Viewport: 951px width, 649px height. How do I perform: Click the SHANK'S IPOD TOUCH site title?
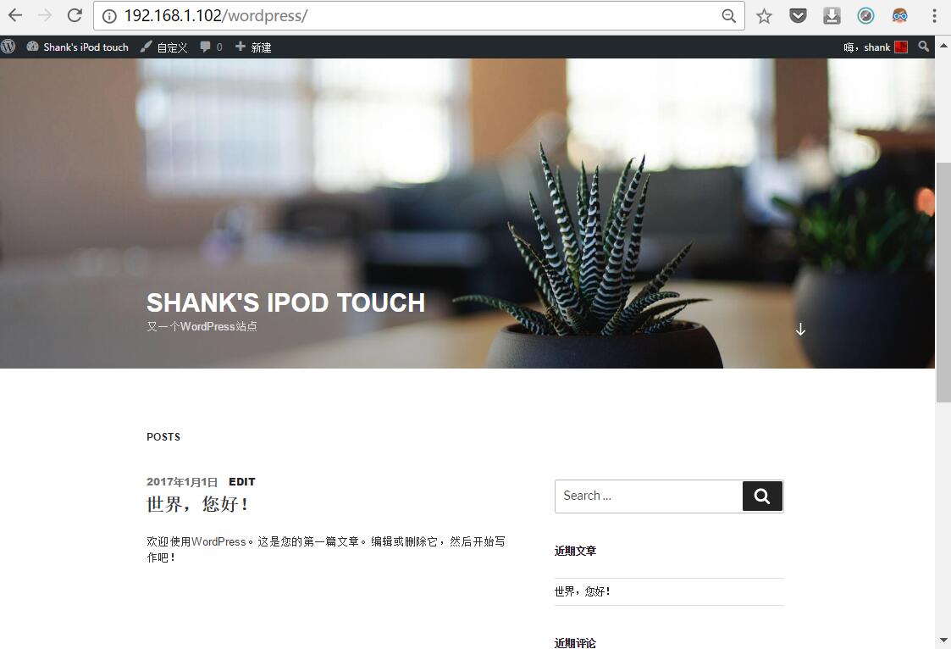(x=285, y=302)
